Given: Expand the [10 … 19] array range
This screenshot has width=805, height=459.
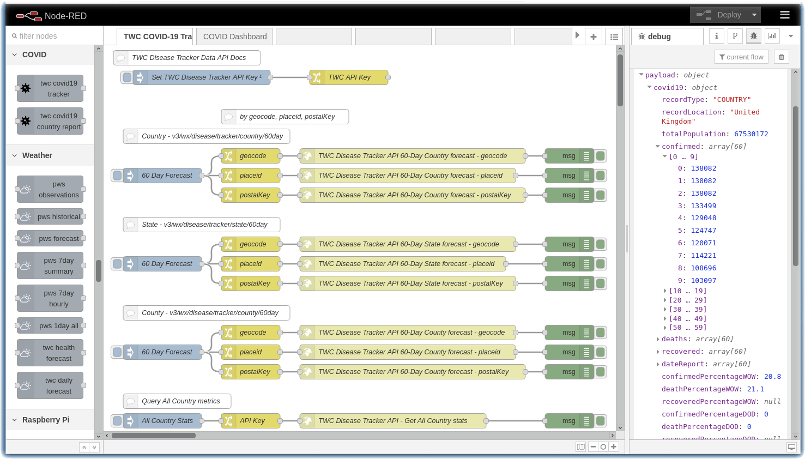Looking at the screenshot, I should click(665, 291).
